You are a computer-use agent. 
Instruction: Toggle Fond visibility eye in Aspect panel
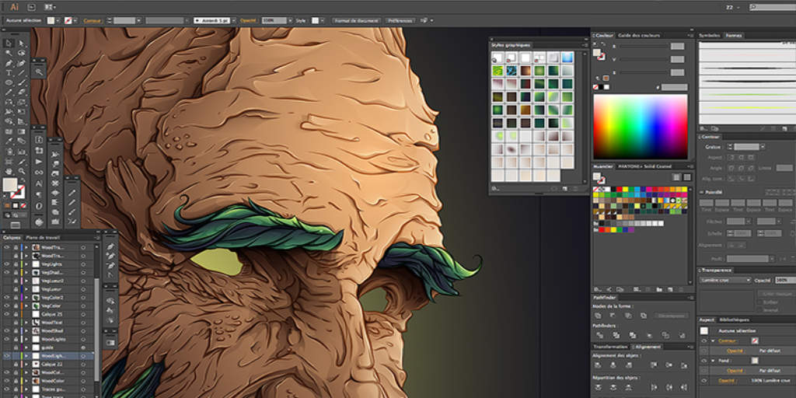point(703,361)
